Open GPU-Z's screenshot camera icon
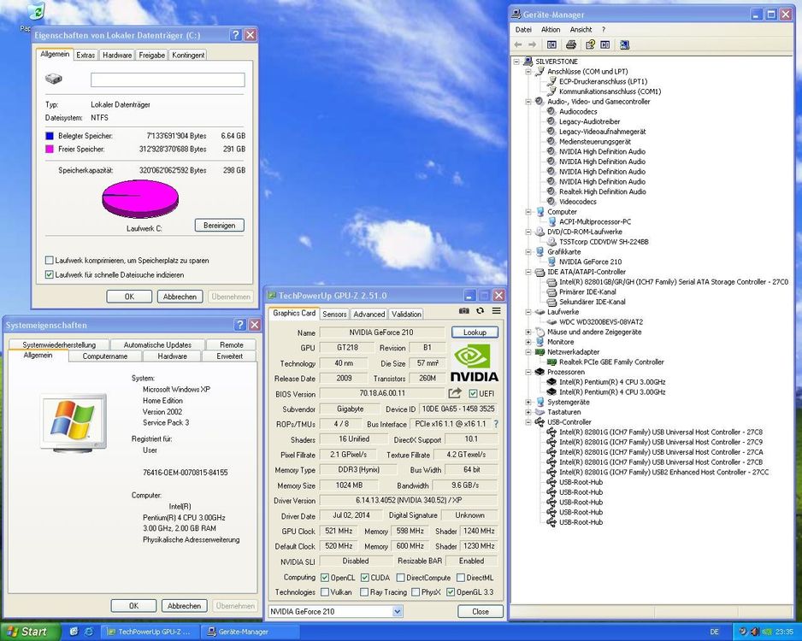 coord(464,310)
